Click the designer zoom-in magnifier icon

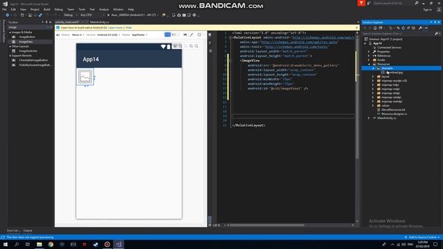pos(191,46)
